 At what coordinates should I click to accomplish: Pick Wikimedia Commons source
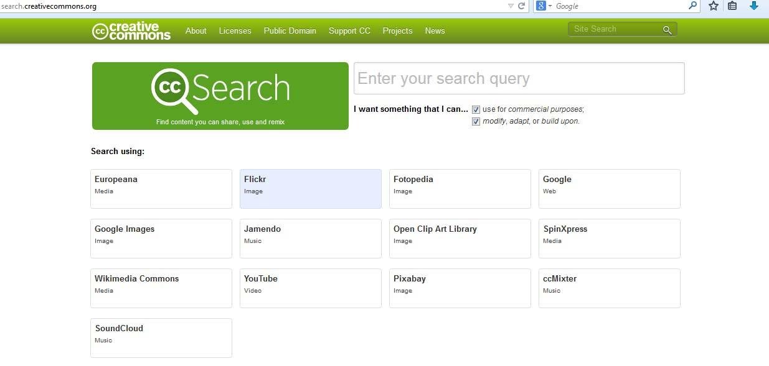click(161, 288)
